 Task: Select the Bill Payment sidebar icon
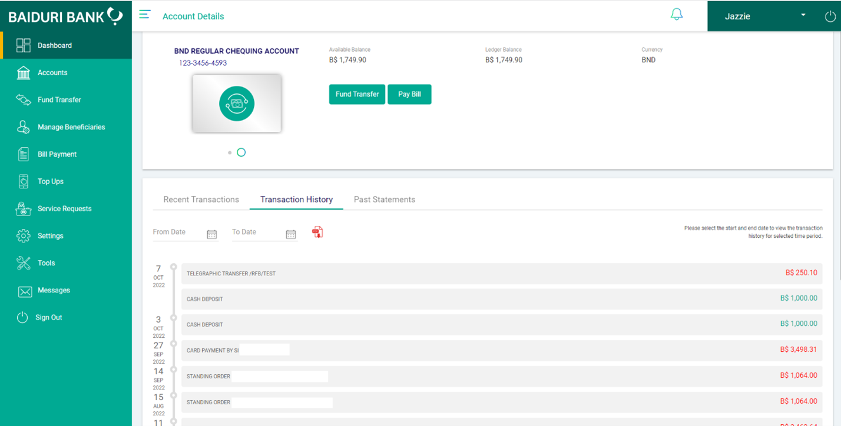22,154
